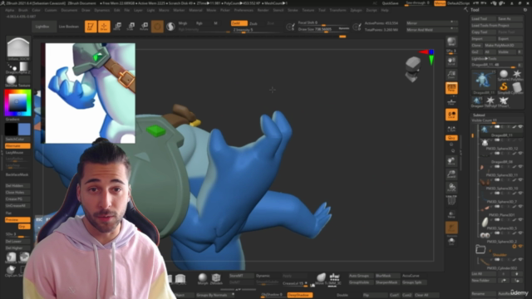Click the QuickSave button
532x299 pixels.
pyautogui.click(x=391, y=3)
